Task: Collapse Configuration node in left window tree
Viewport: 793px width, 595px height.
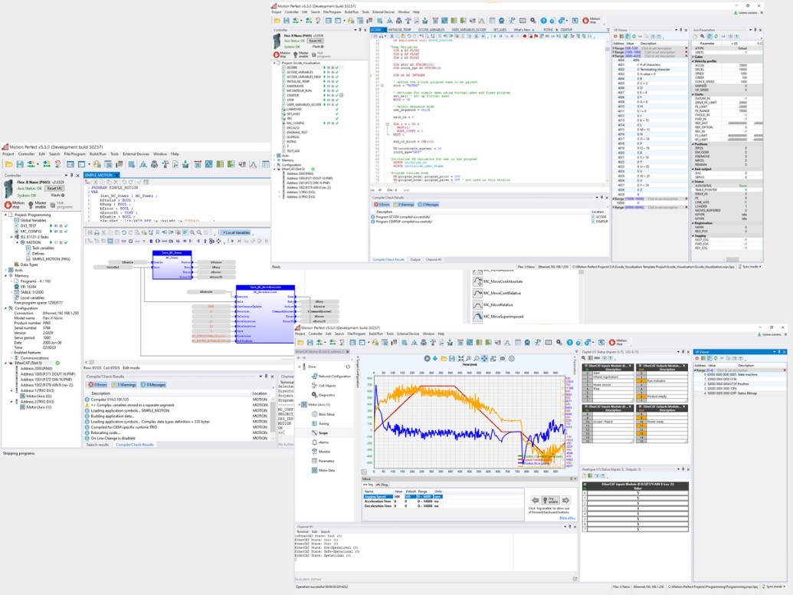Action: tap(5, 308)
